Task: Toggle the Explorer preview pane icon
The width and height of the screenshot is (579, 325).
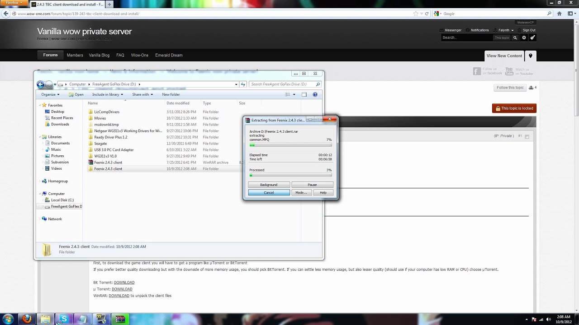Action: tap(304, 94)
